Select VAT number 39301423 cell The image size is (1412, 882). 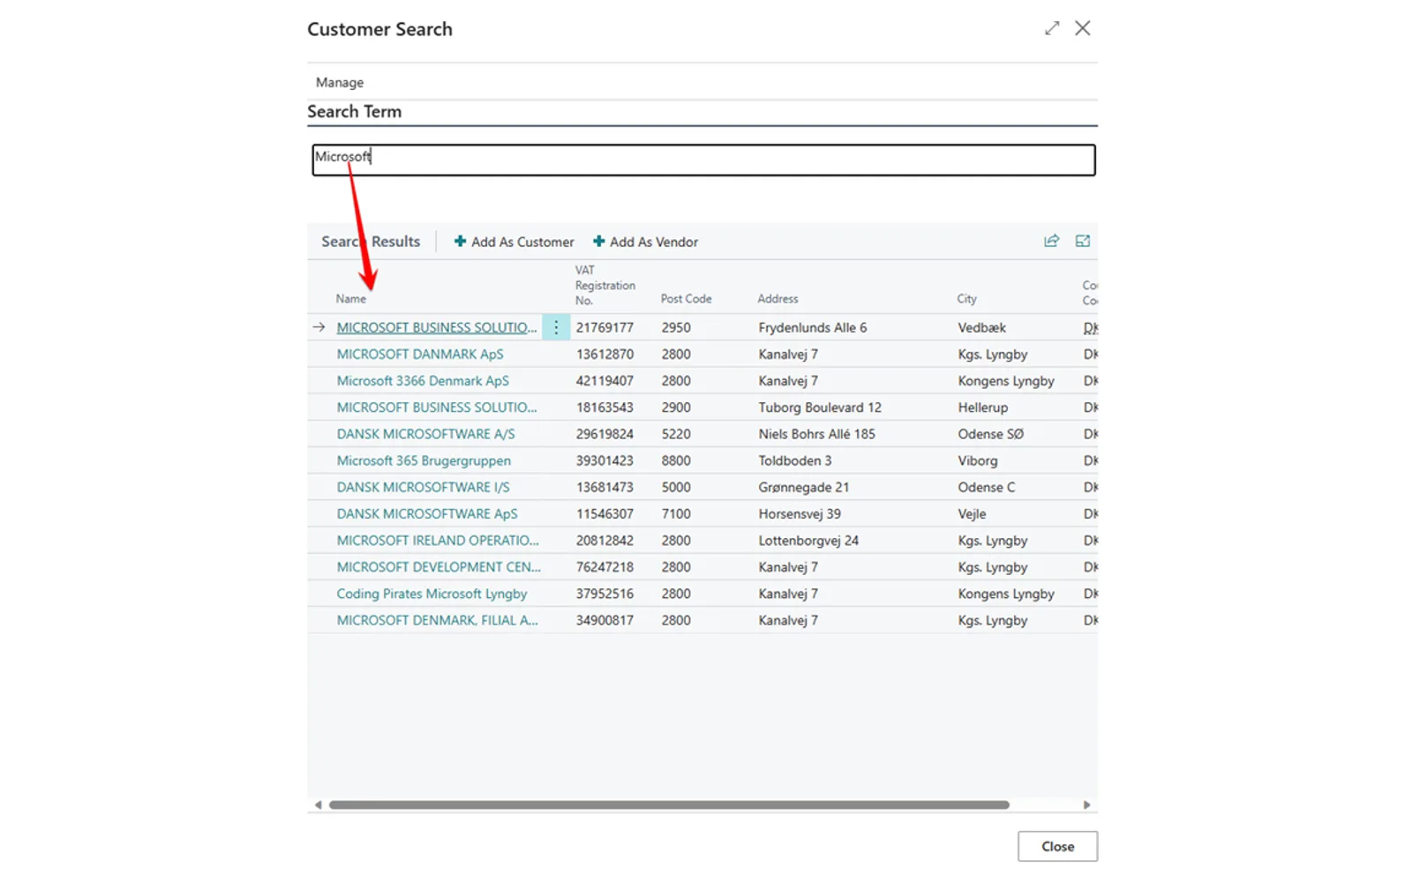click(x=605, y=460)
